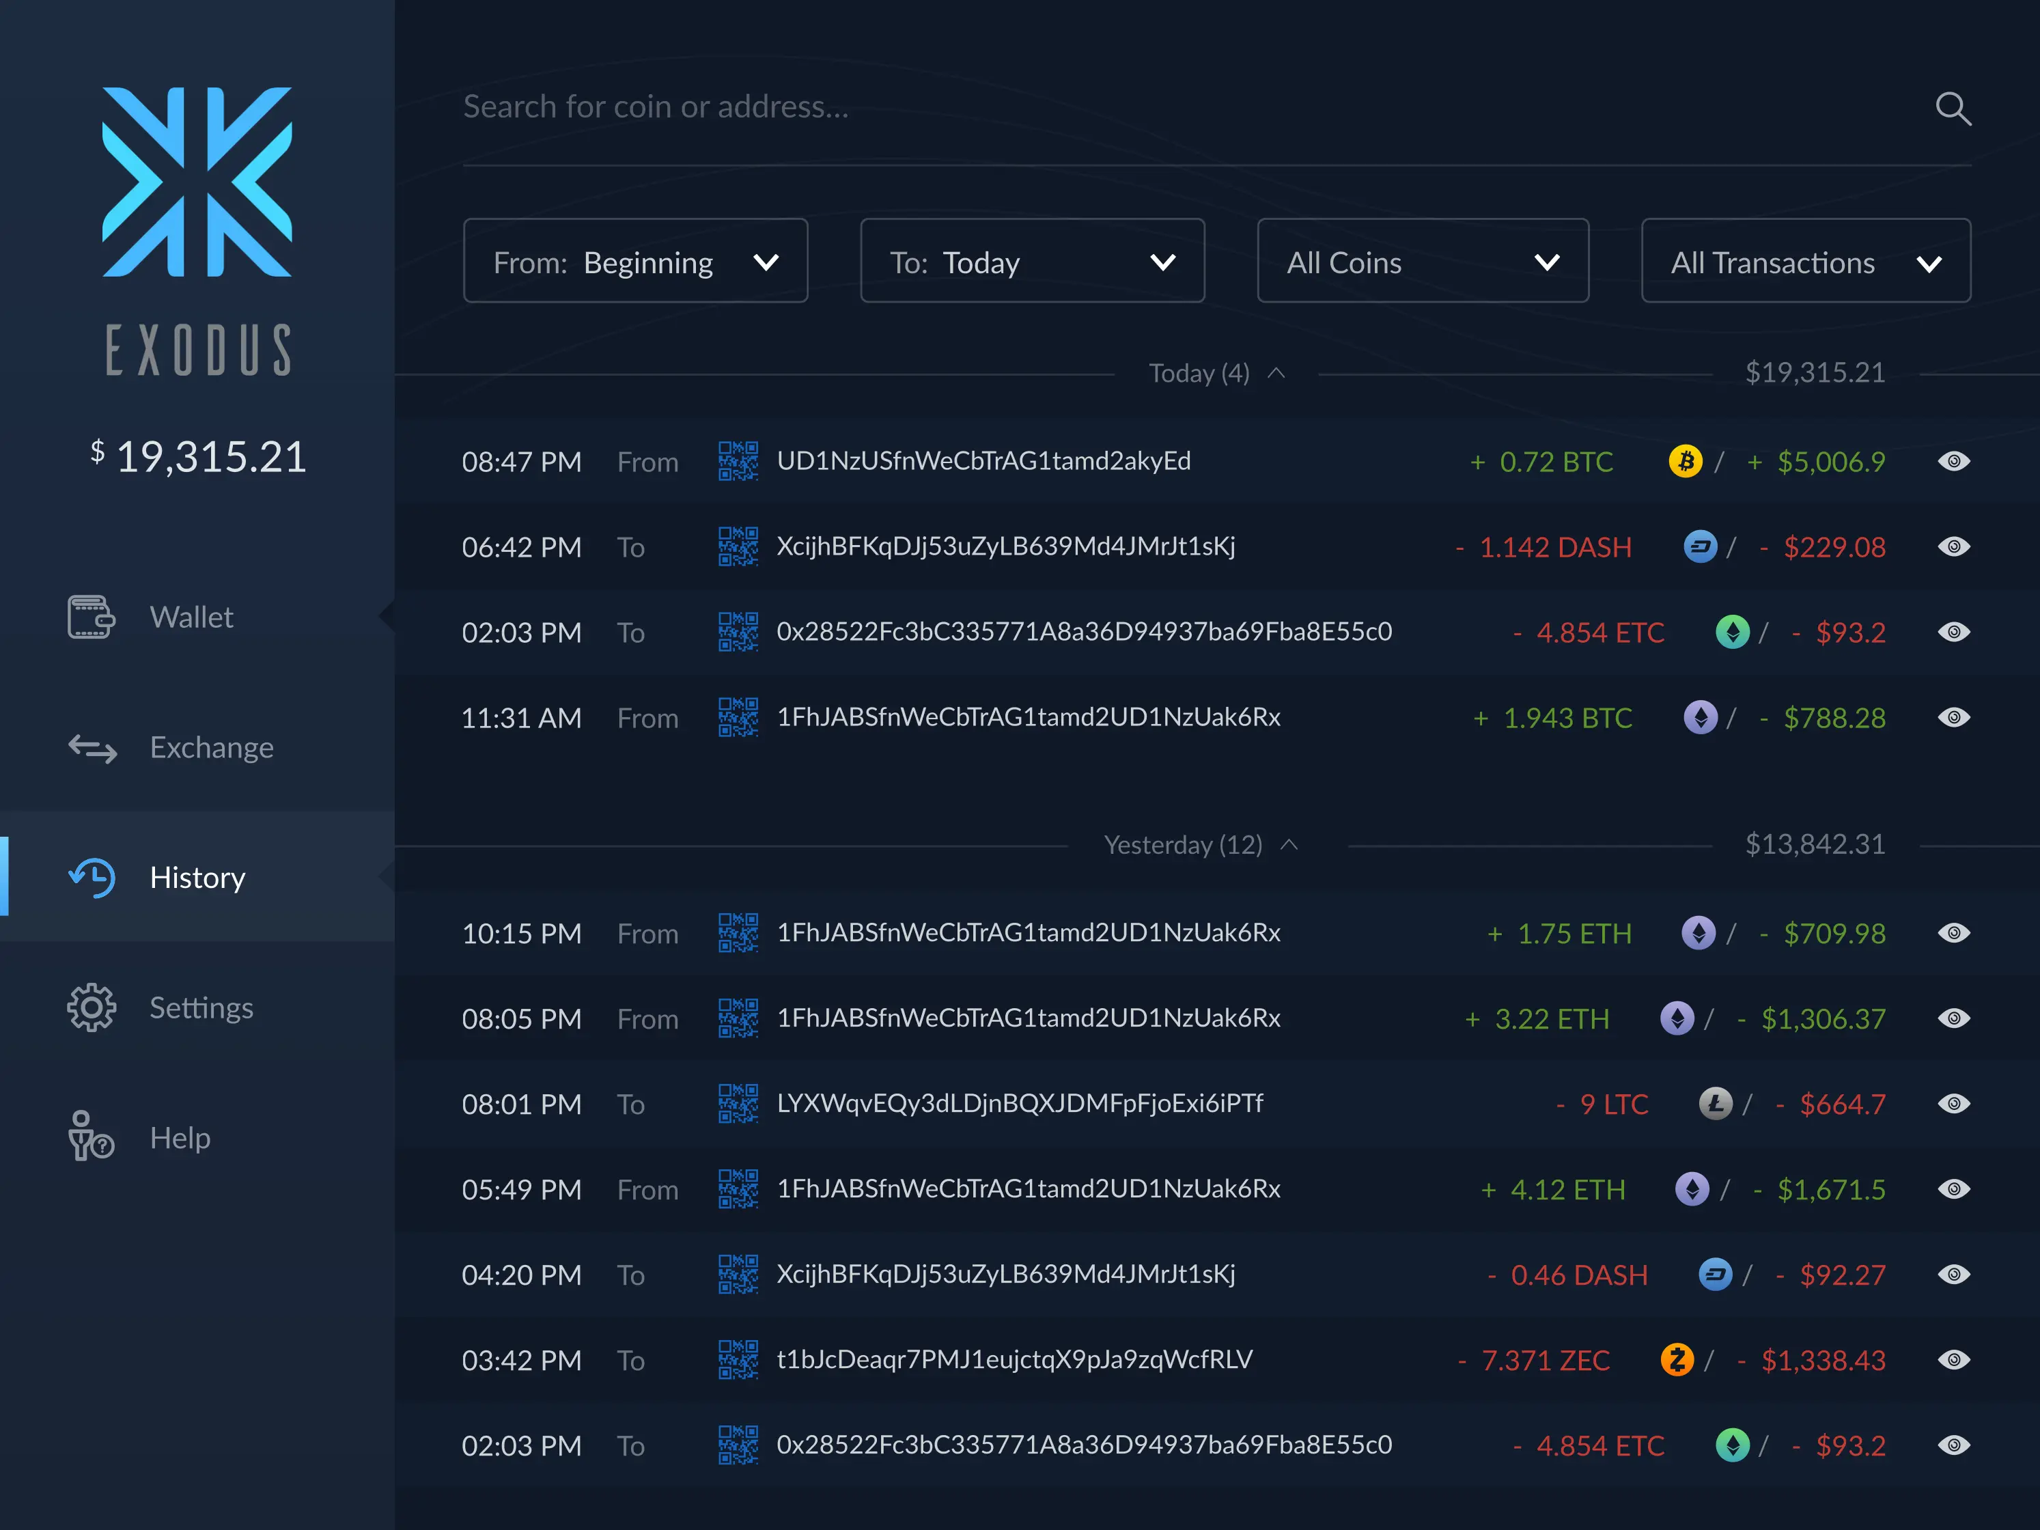Toggle eye icon for 9 LTC transaction

click(x=1953, y=1103)
